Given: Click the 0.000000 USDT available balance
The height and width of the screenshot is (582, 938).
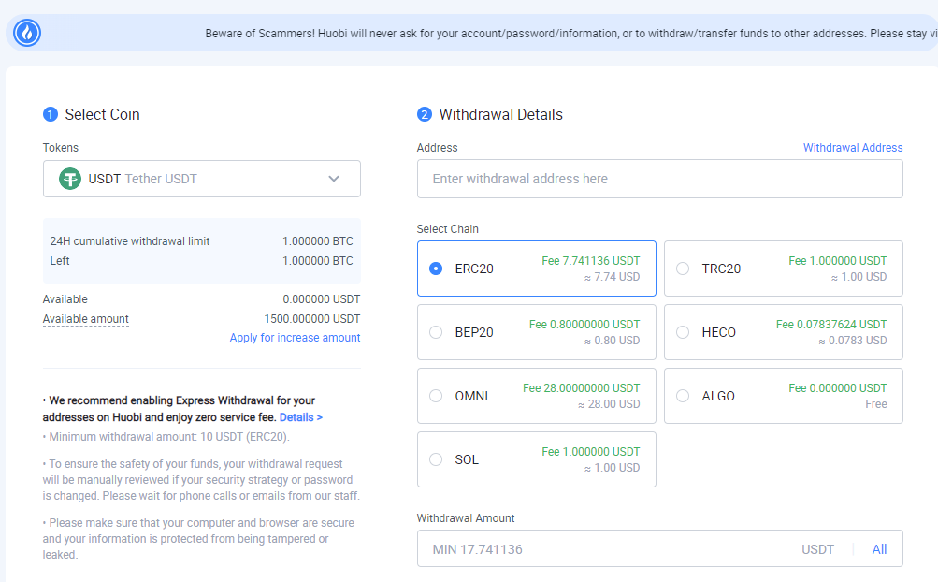Looking at the screenshot, I should [x=322, y=299].
